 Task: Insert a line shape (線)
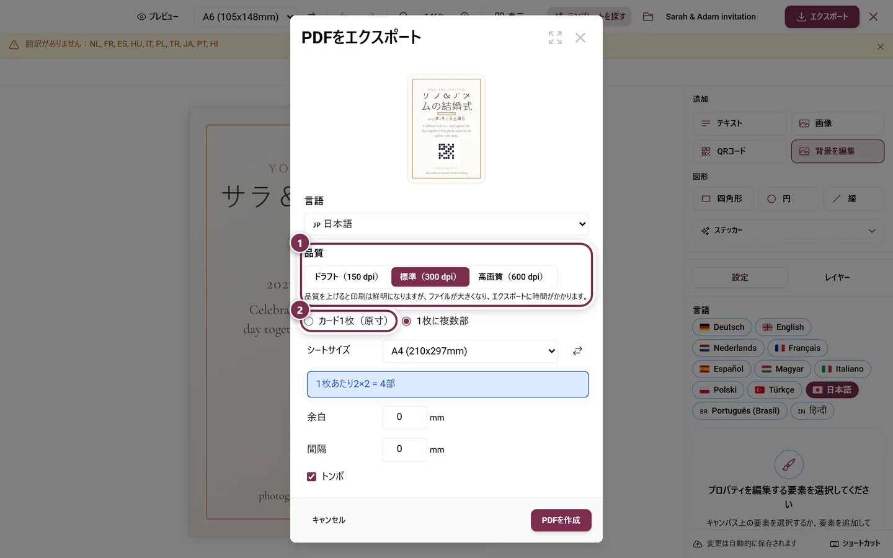click(853, 199)
